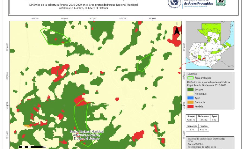The width and height of the screenshot is (244, 149).
Task: Click the north arrow on the map
Action: pyautogui.click(x=177, y=29)
